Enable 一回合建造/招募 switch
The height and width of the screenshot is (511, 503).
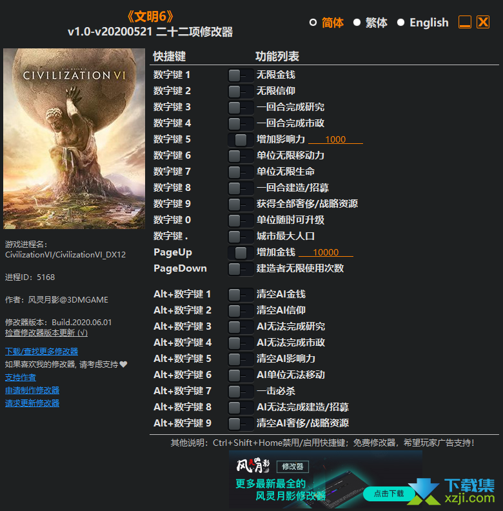point(241,188)
